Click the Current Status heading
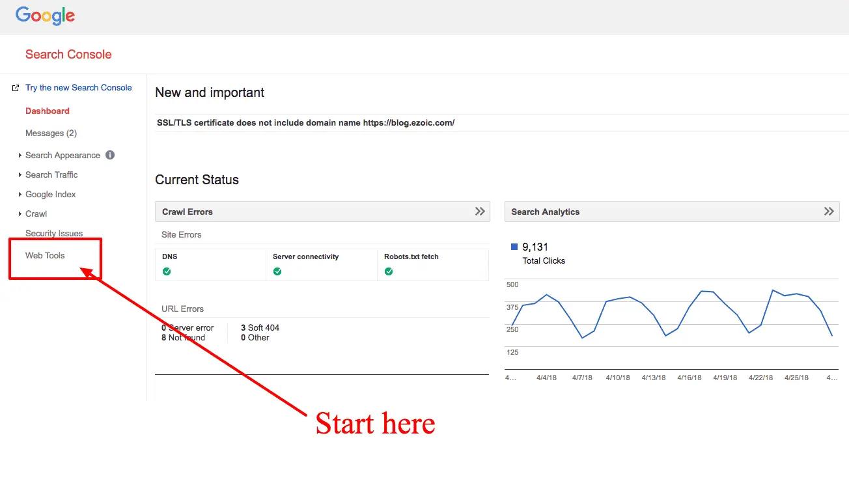This screenshot has height=496, width=849. pos(197,180)
